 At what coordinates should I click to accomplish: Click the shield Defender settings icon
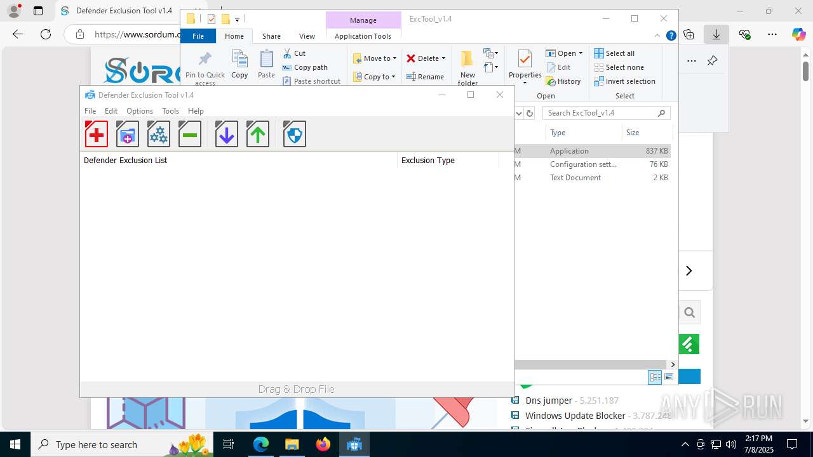295,134
